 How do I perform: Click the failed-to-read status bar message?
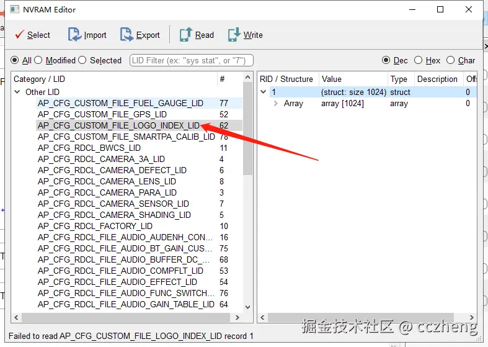tap(131, 336)
